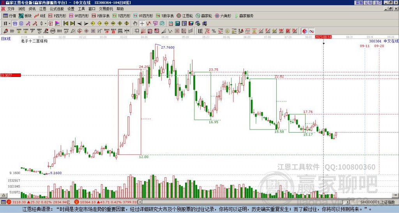Select the red pencil drawing tool
Image resolution: width=399 pixels, height=213 pixels.
(5, 31)
